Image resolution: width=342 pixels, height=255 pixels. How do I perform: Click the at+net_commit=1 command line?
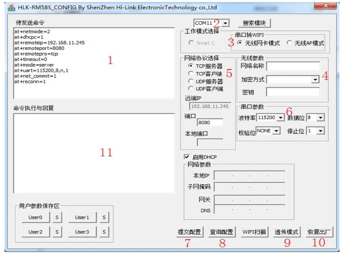[35, 76]
